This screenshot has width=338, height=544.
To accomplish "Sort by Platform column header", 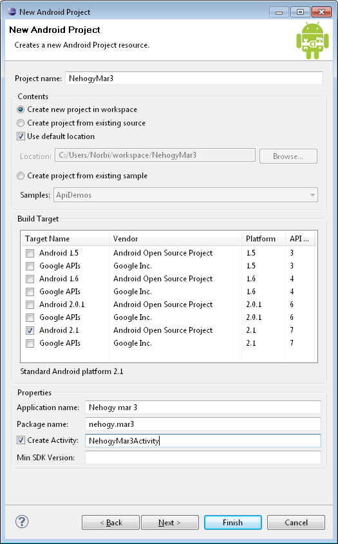I will [263, 239].
